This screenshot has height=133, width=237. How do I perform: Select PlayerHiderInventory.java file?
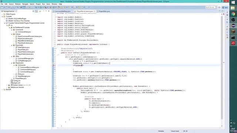tap(26, 52)
